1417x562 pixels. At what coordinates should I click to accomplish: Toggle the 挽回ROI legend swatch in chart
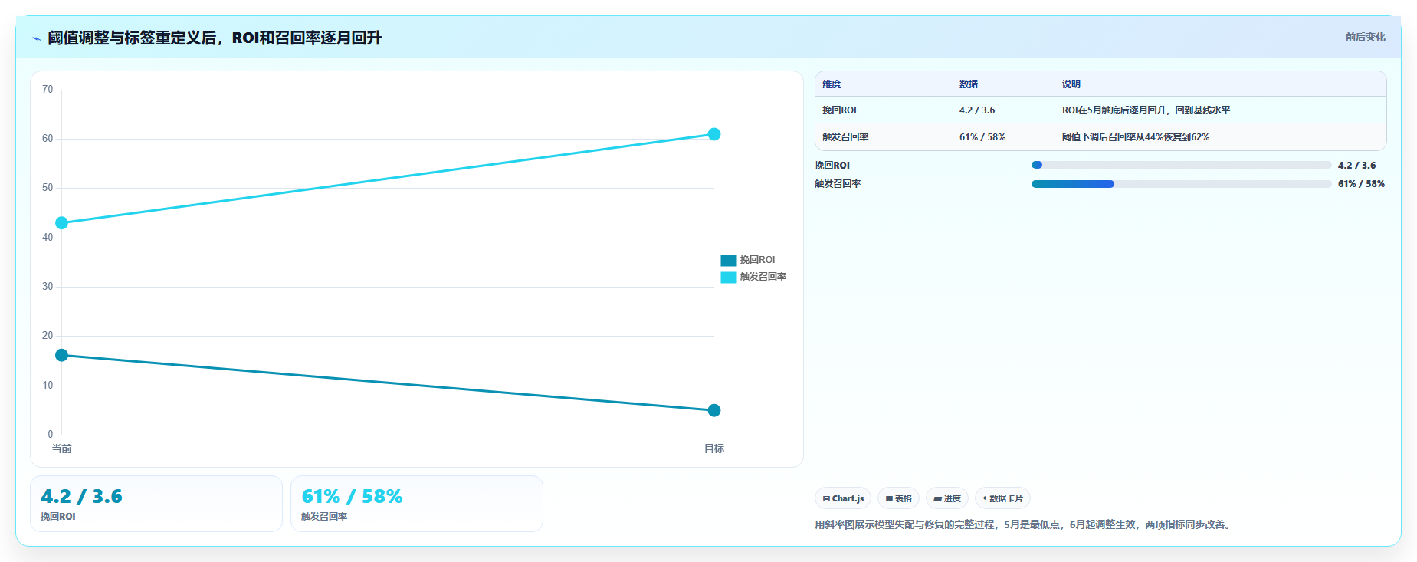pos(728,260)
